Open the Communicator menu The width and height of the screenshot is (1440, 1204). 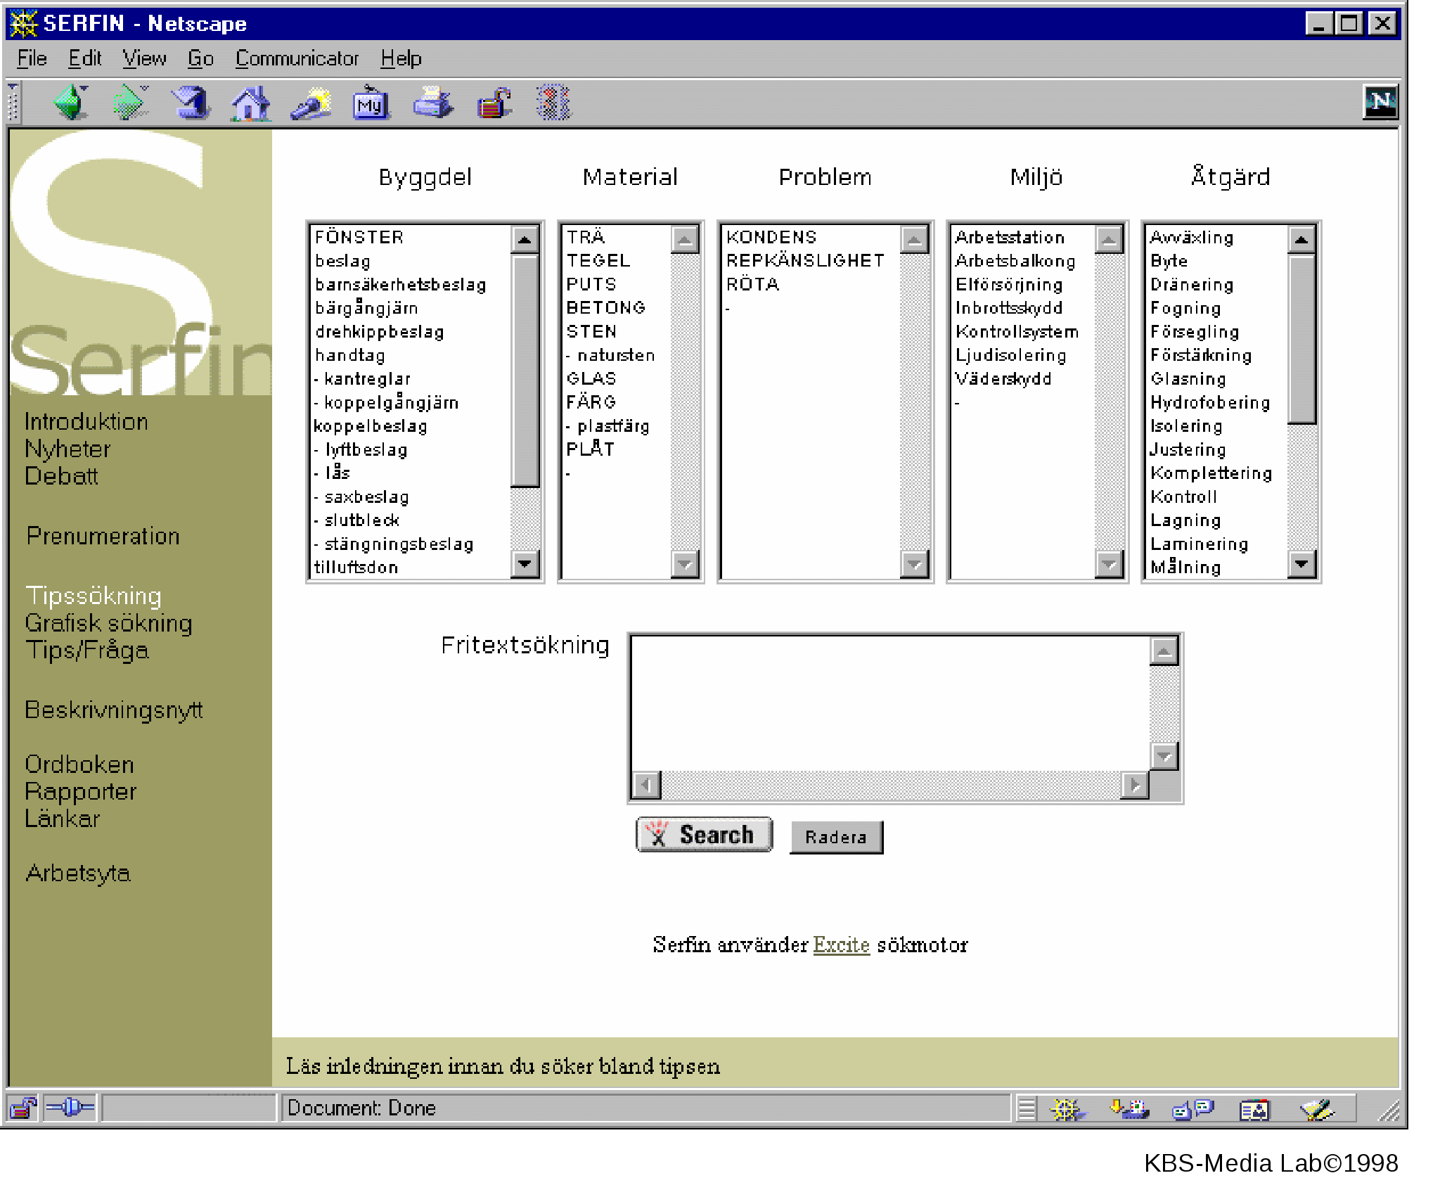(x=297, y=58)
